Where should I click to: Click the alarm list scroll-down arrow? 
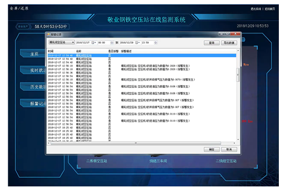point(238,140)
